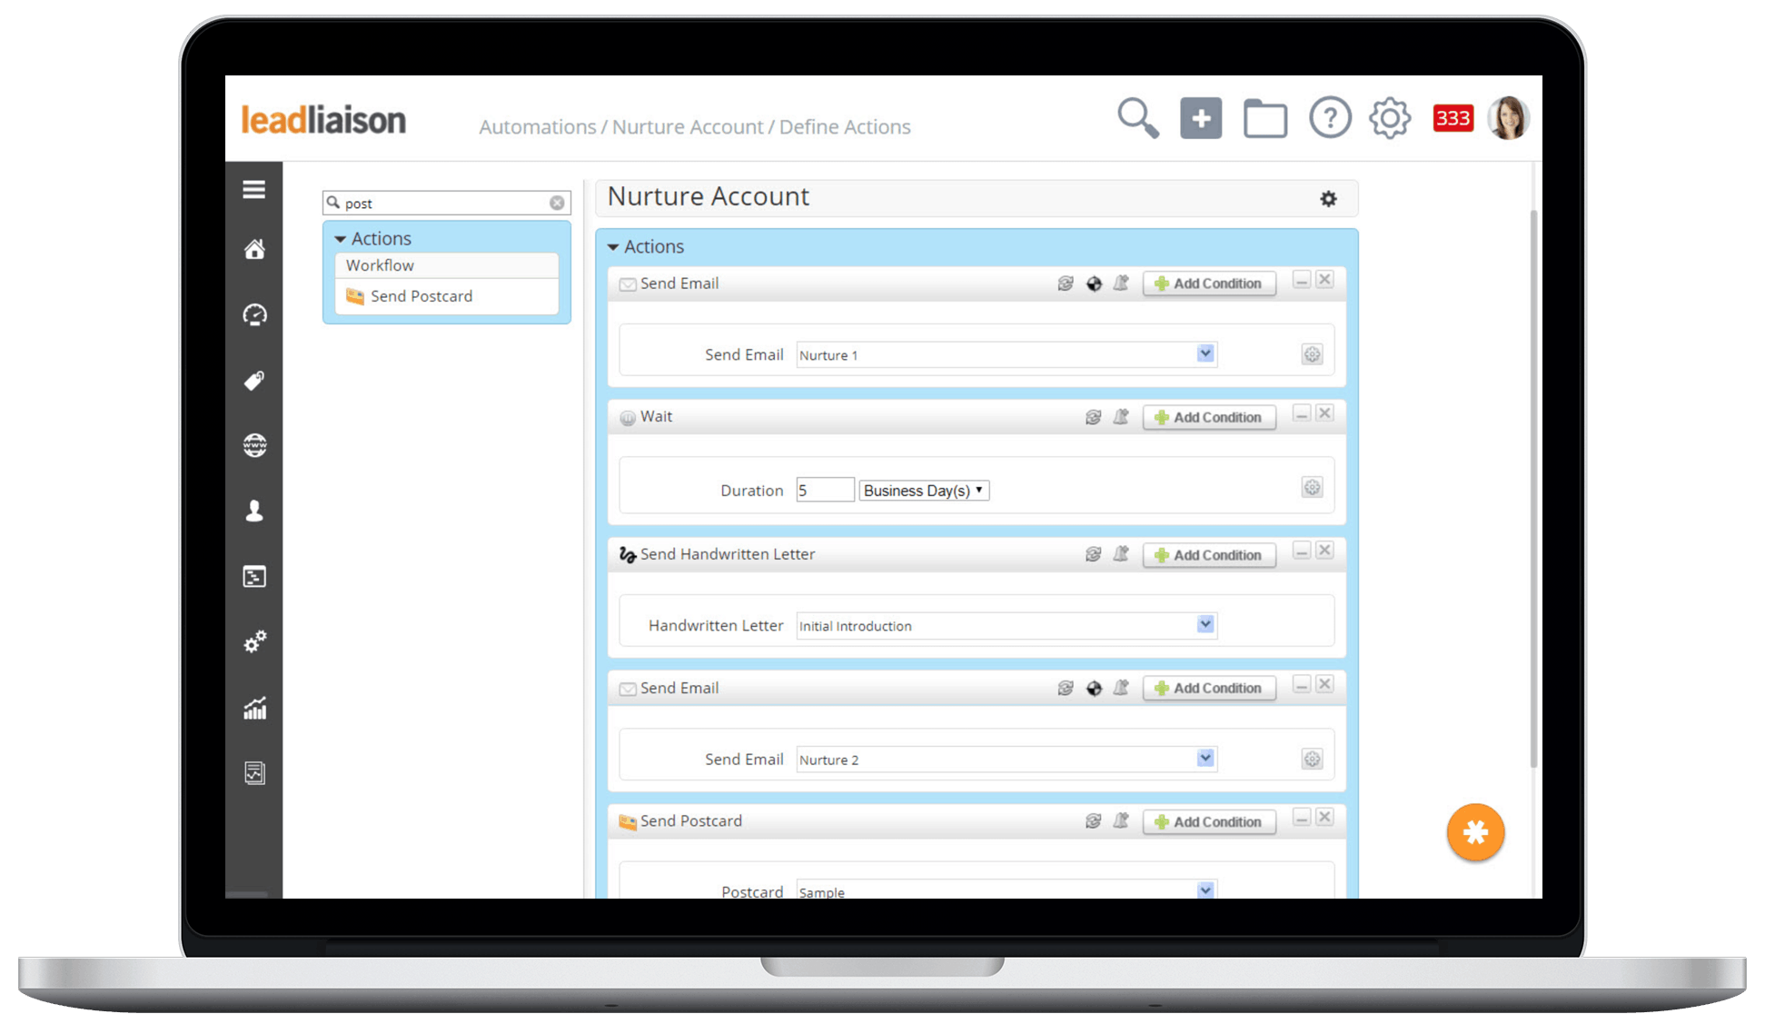Image resolution: width=1765 pixels, height=1024 pixels.
Task: Open the Business Day(s) dropdown
Action: point(924,491)
